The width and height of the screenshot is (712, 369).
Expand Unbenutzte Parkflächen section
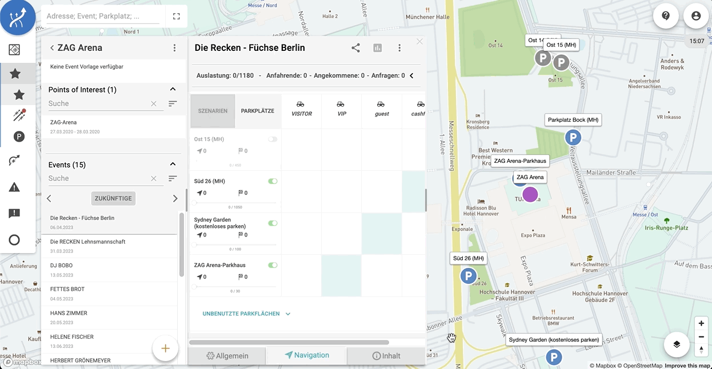(247, 314)
